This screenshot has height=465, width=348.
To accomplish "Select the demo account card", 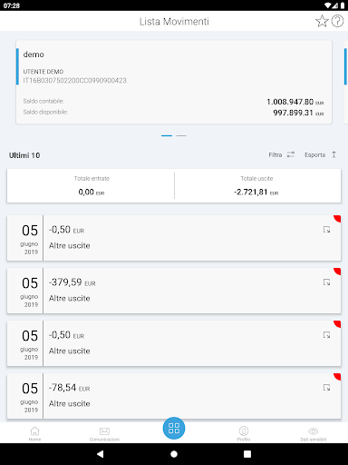I will (x=174, y=82).
